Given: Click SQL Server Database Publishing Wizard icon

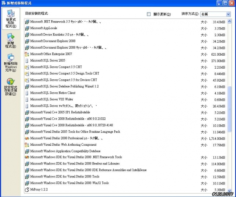Looking at the screenshot, I should click(27, 86).
